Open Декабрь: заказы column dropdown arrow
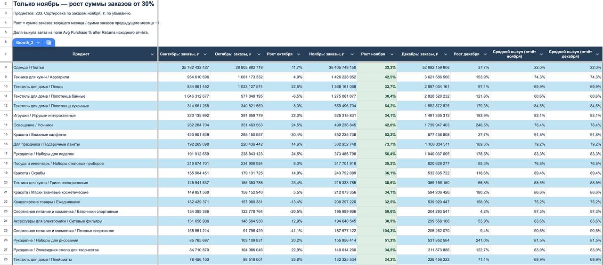 (x=445, y=55)
